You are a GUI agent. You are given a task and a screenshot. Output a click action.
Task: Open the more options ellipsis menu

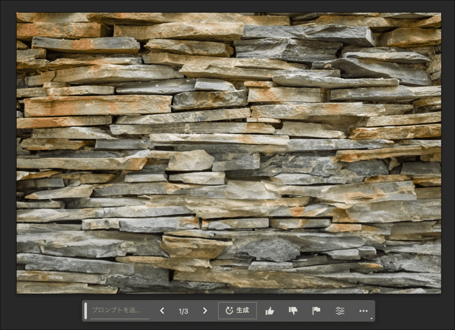tap(363, 311)
